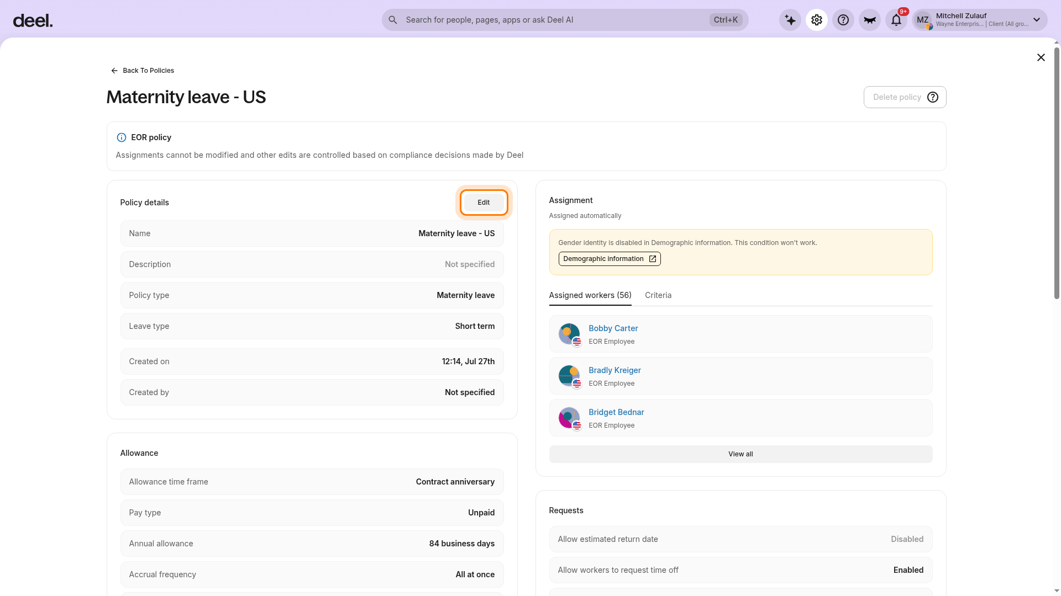Open the help question mark icon
1061x596 pixels.
[x=843, y=20]
